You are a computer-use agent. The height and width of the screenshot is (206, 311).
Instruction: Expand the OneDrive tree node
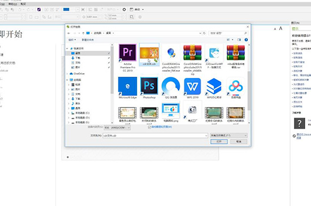point(67,73)
